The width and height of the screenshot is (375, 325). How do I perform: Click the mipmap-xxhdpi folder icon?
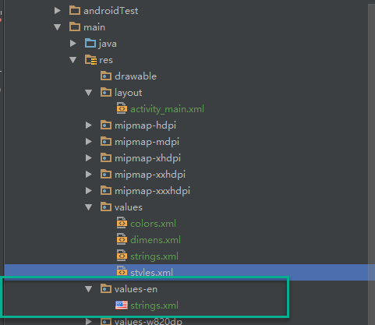pos(106,174)
